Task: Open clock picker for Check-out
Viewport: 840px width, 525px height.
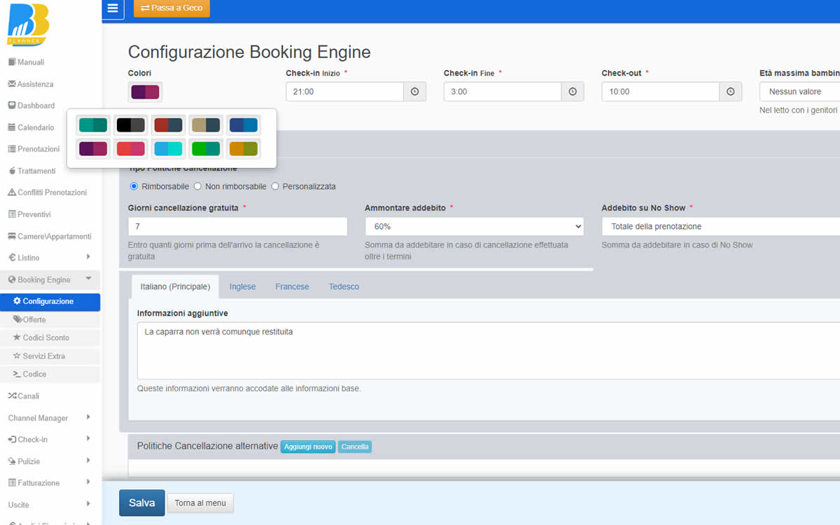Action: 731,92
